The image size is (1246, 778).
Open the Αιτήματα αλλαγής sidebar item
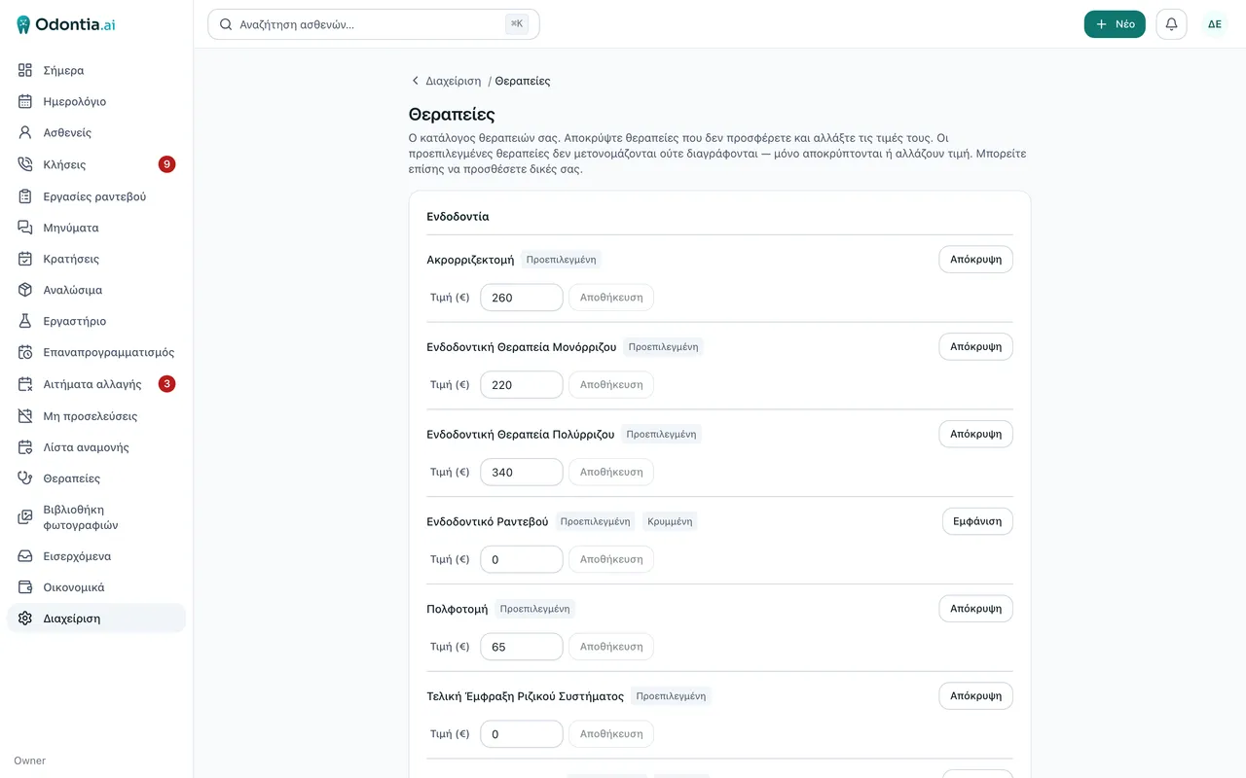pos(95,384)
